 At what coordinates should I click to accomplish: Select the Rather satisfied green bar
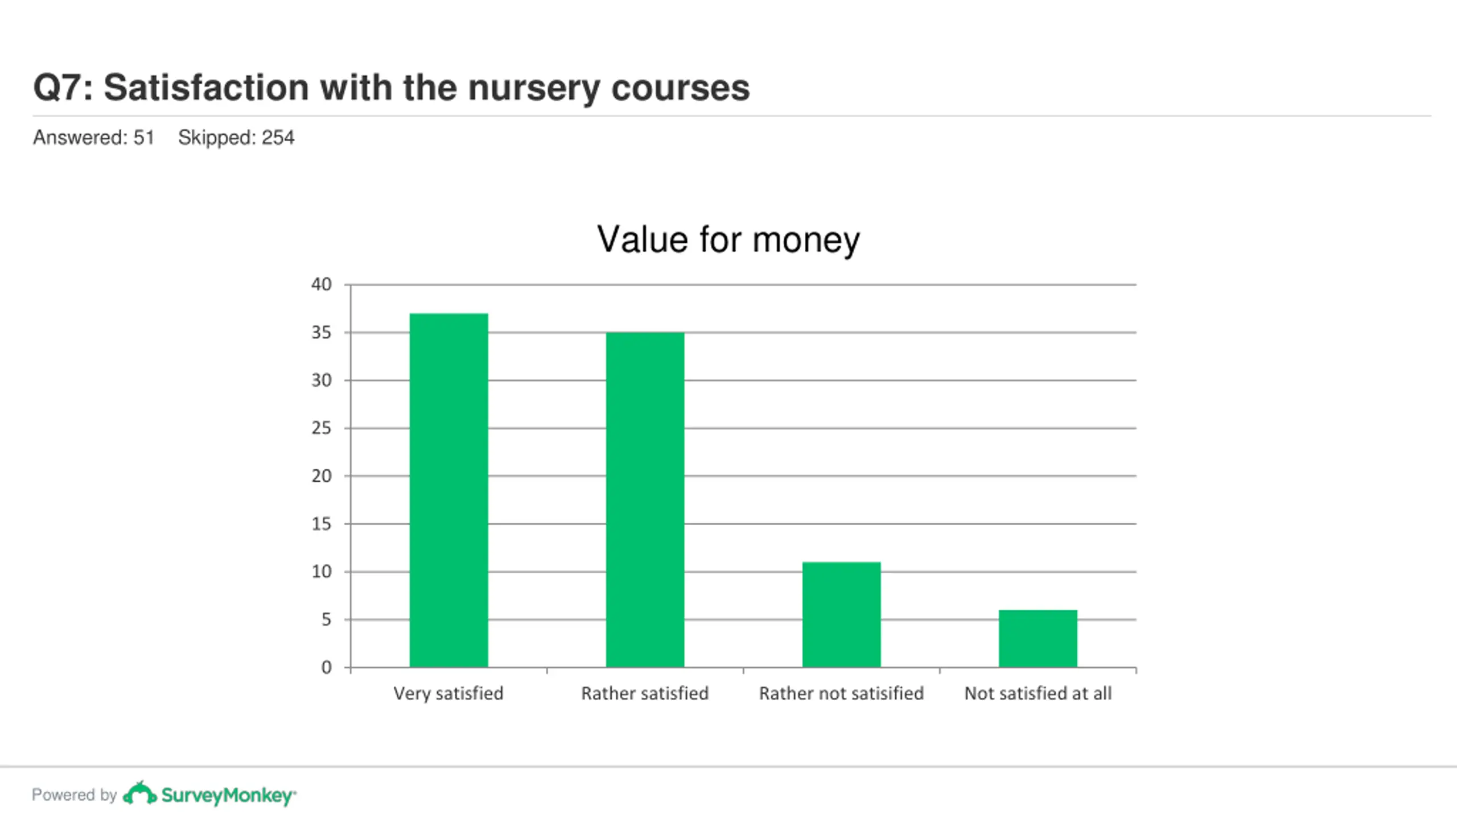pos(645,500)
